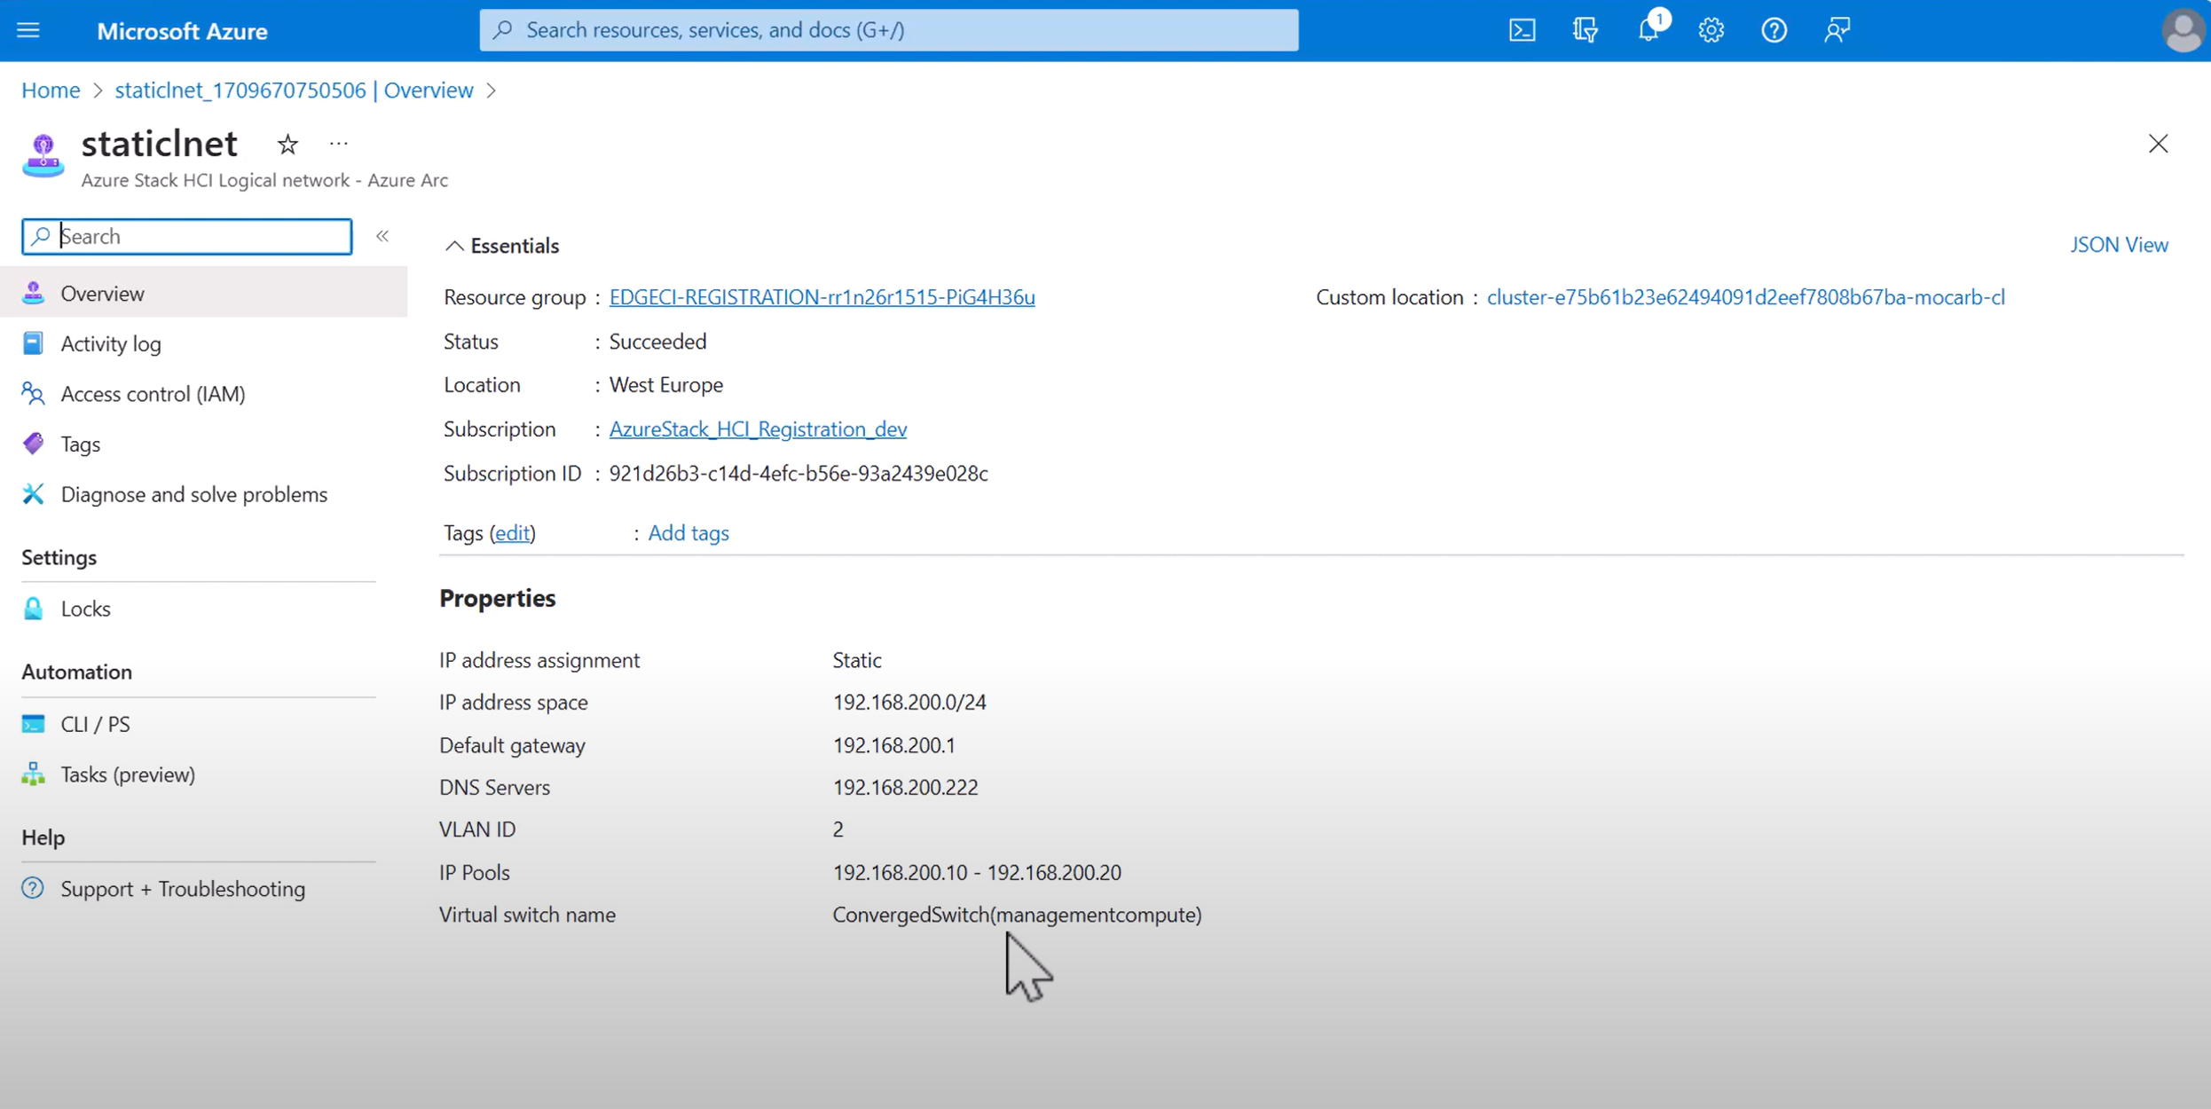This screenshot has width=2211, height=1109.
Task: Switch to Access control (IAM)
Action: (153, 393)
